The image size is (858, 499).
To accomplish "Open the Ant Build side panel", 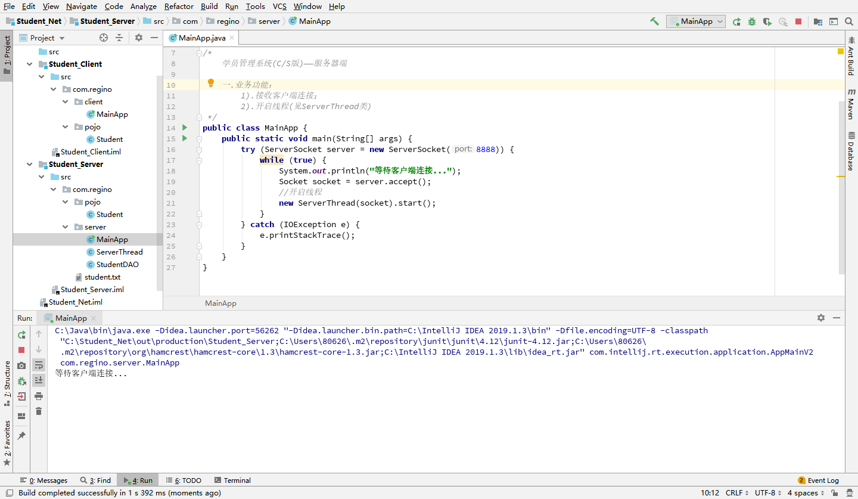I will (851, 55).
